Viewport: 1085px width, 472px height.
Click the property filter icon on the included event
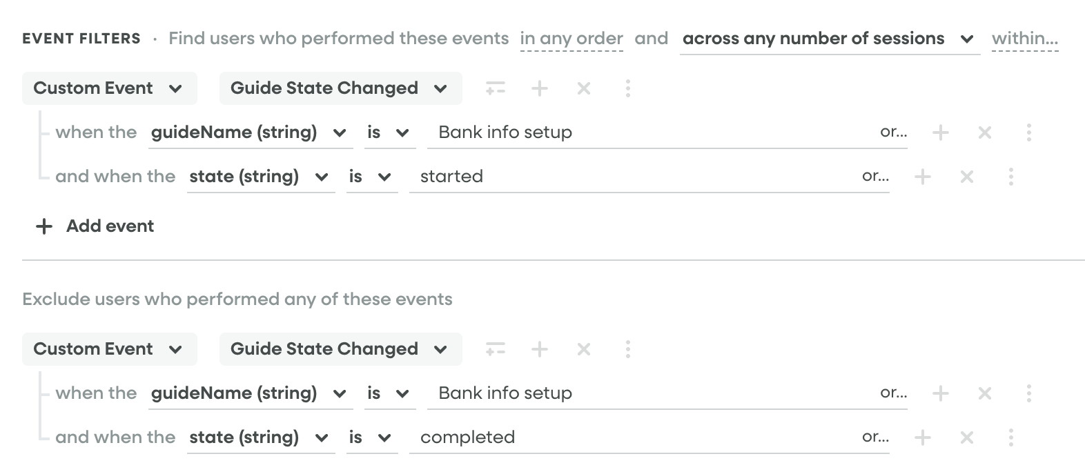tap(495, 88)
